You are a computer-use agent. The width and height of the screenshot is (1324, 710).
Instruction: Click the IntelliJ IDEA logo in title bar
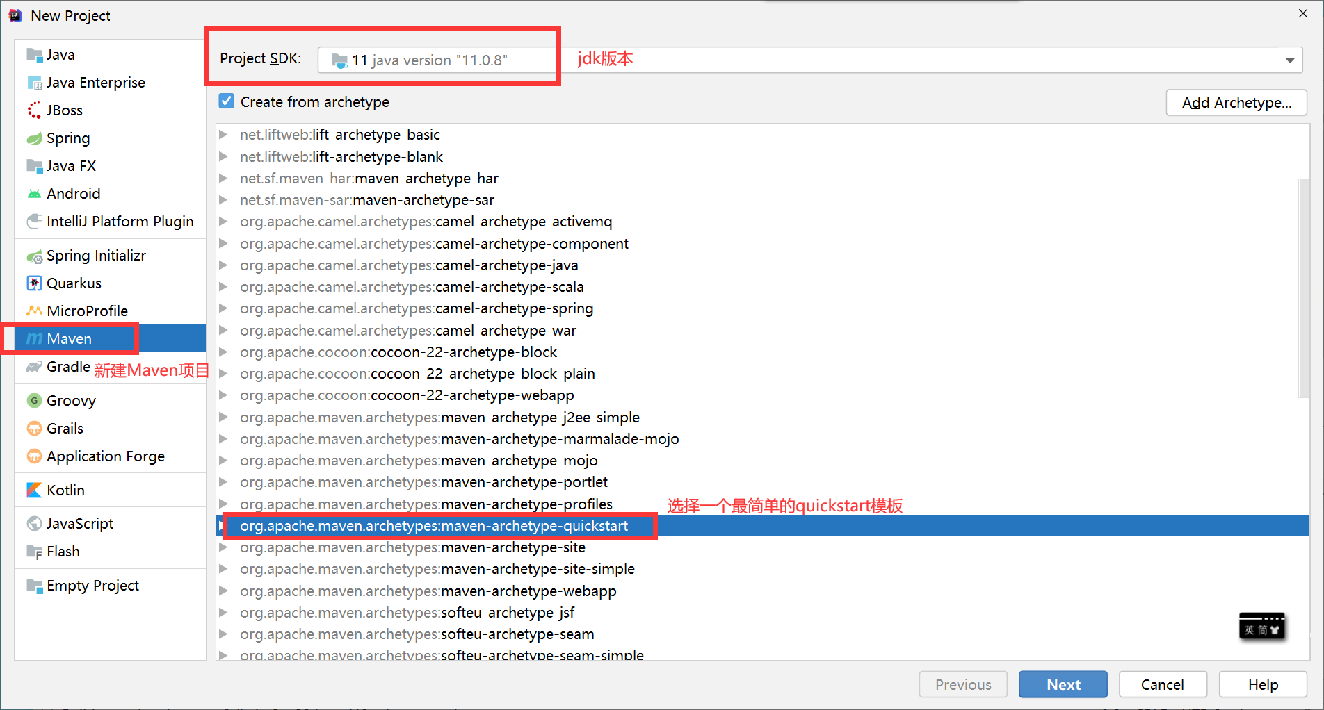(15, 15)
